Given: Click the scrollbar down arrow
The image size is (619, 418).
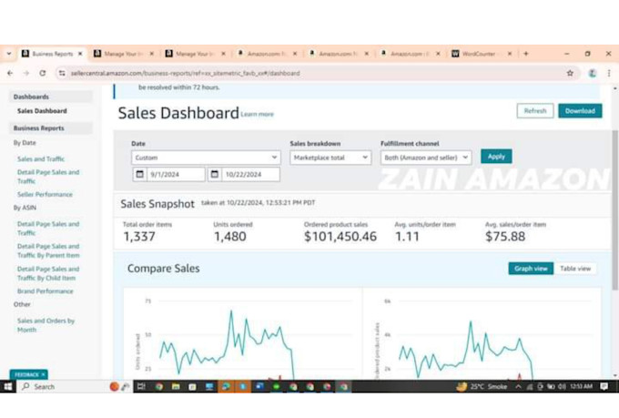Looking at the screenshot, I should click(614, 376).
